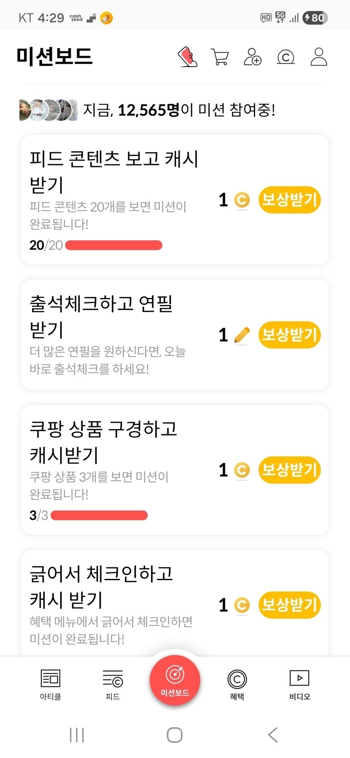Open the user profile icon
This screenshot has width=350, height=758.
(319, 57)
